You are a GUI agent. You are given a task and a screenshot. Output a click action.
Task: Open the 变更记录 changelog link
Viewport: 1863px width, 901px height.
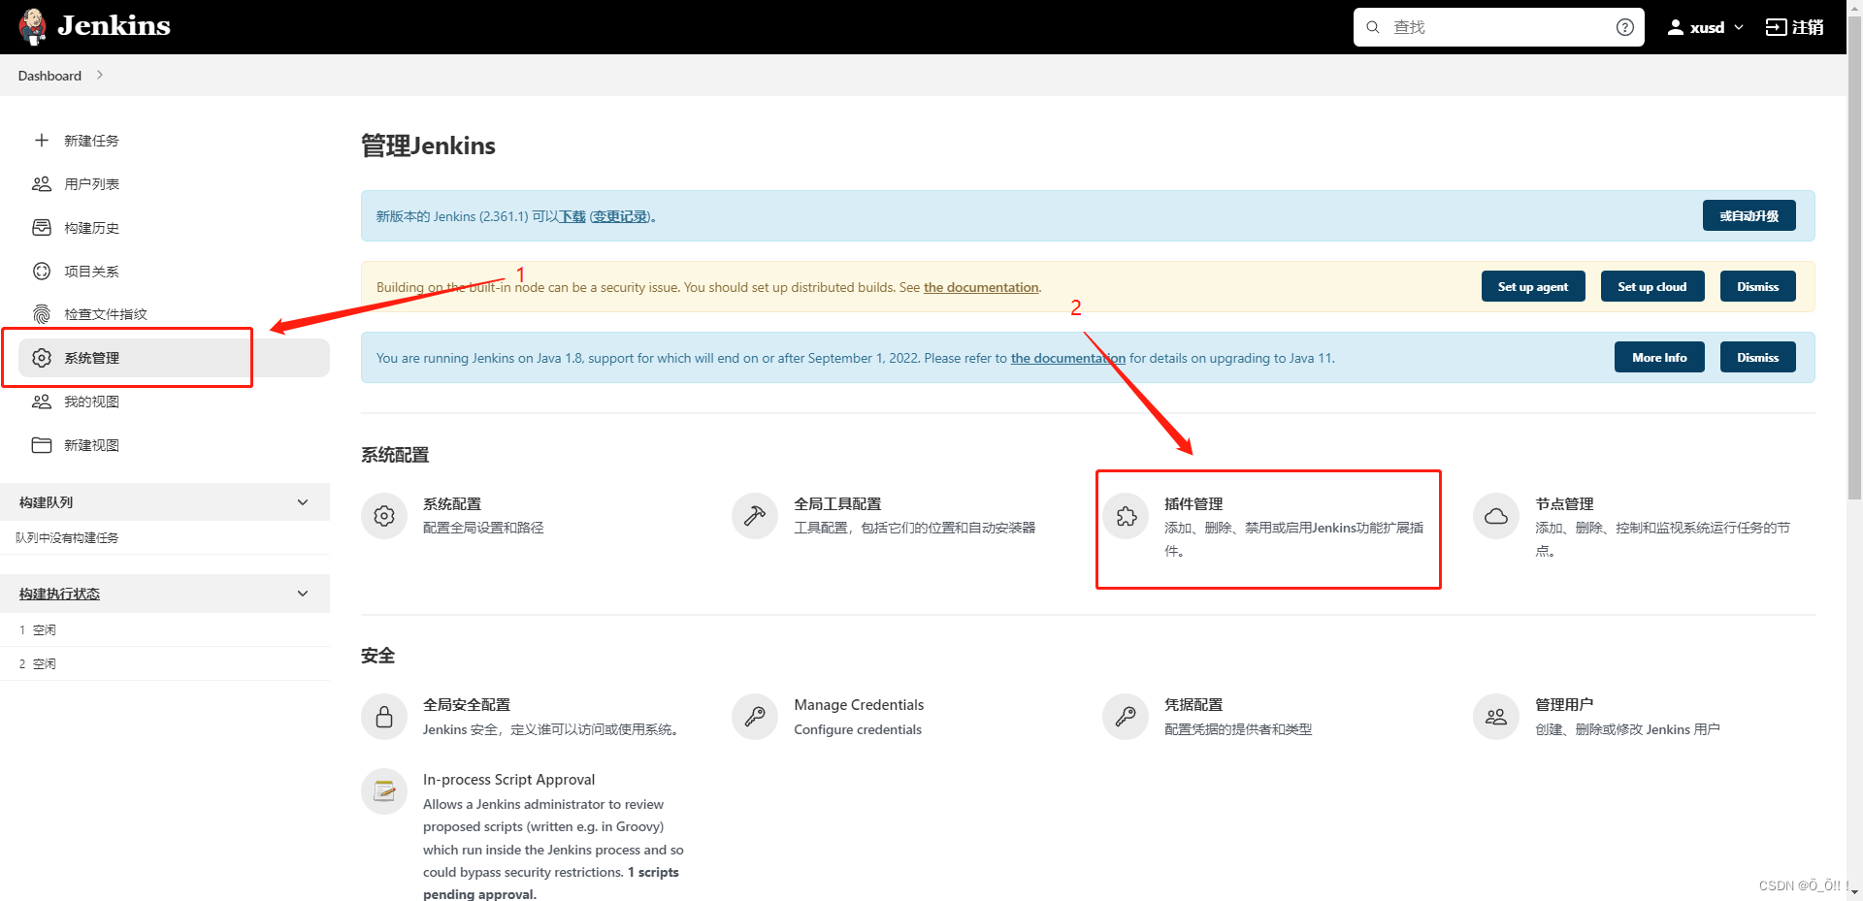[x=620, y=216]
